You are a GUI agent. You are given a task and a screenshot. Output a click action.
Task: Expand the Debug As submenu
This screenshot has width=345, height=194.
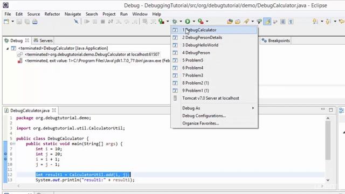pos(215,108)
